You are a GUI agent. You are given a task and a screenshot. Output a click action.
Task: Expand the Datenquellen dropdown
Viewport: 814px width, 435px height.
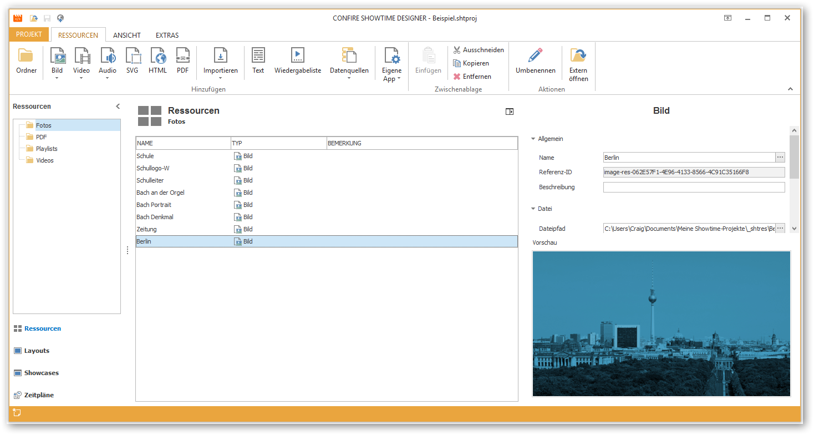pos(349,78)
